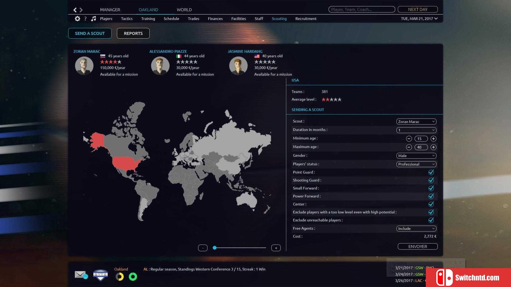The width and height of the screenshot is (511, 287).
Task: Click the ENVOYER button
Action: point(418,247)
